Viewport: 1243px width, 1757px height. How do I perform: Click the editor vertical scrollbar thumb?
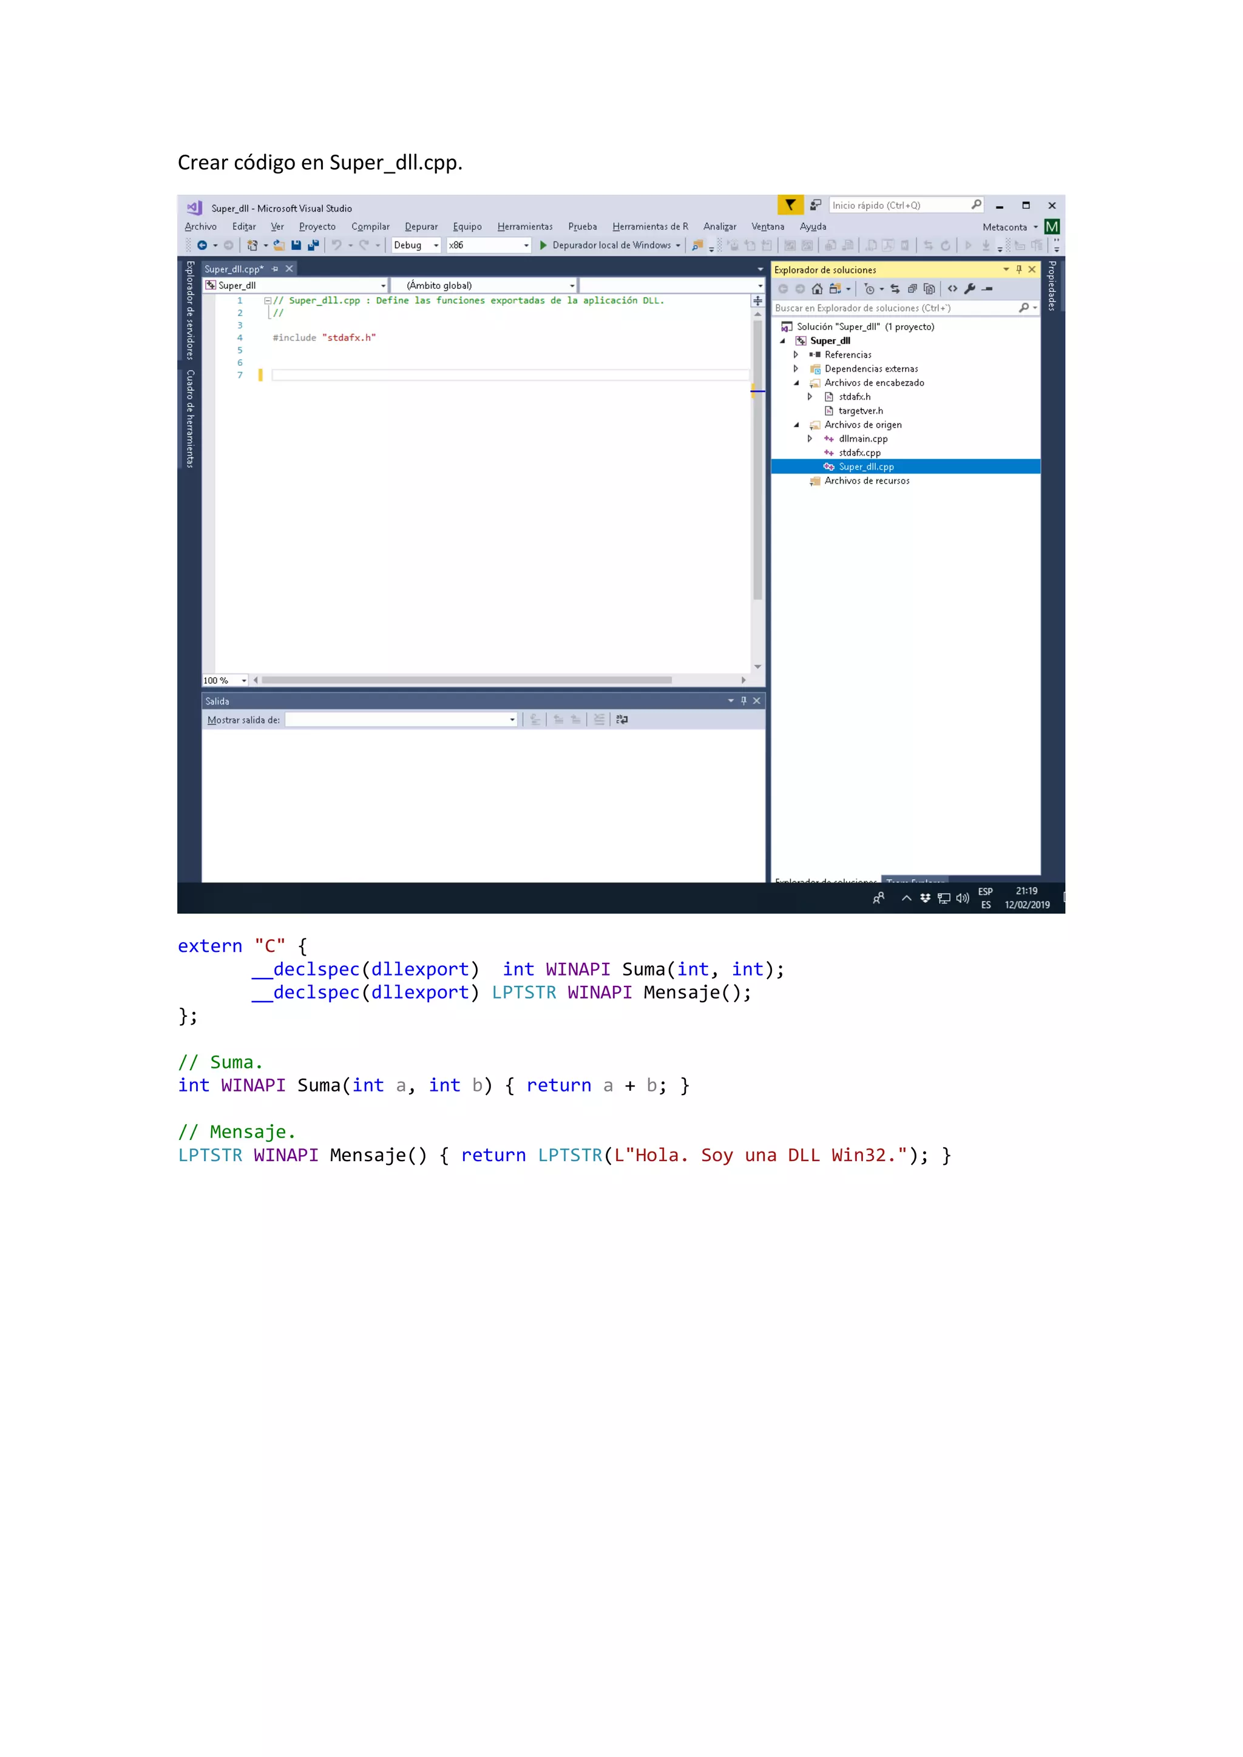tap(757, 459)
